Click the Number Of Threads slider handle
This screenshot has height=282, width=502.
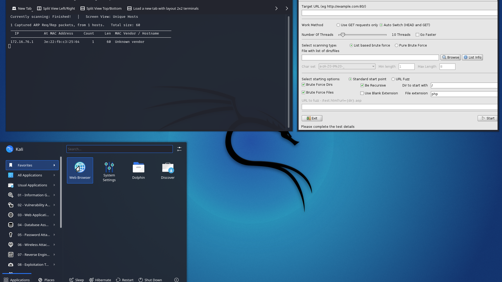click(343, 35)
